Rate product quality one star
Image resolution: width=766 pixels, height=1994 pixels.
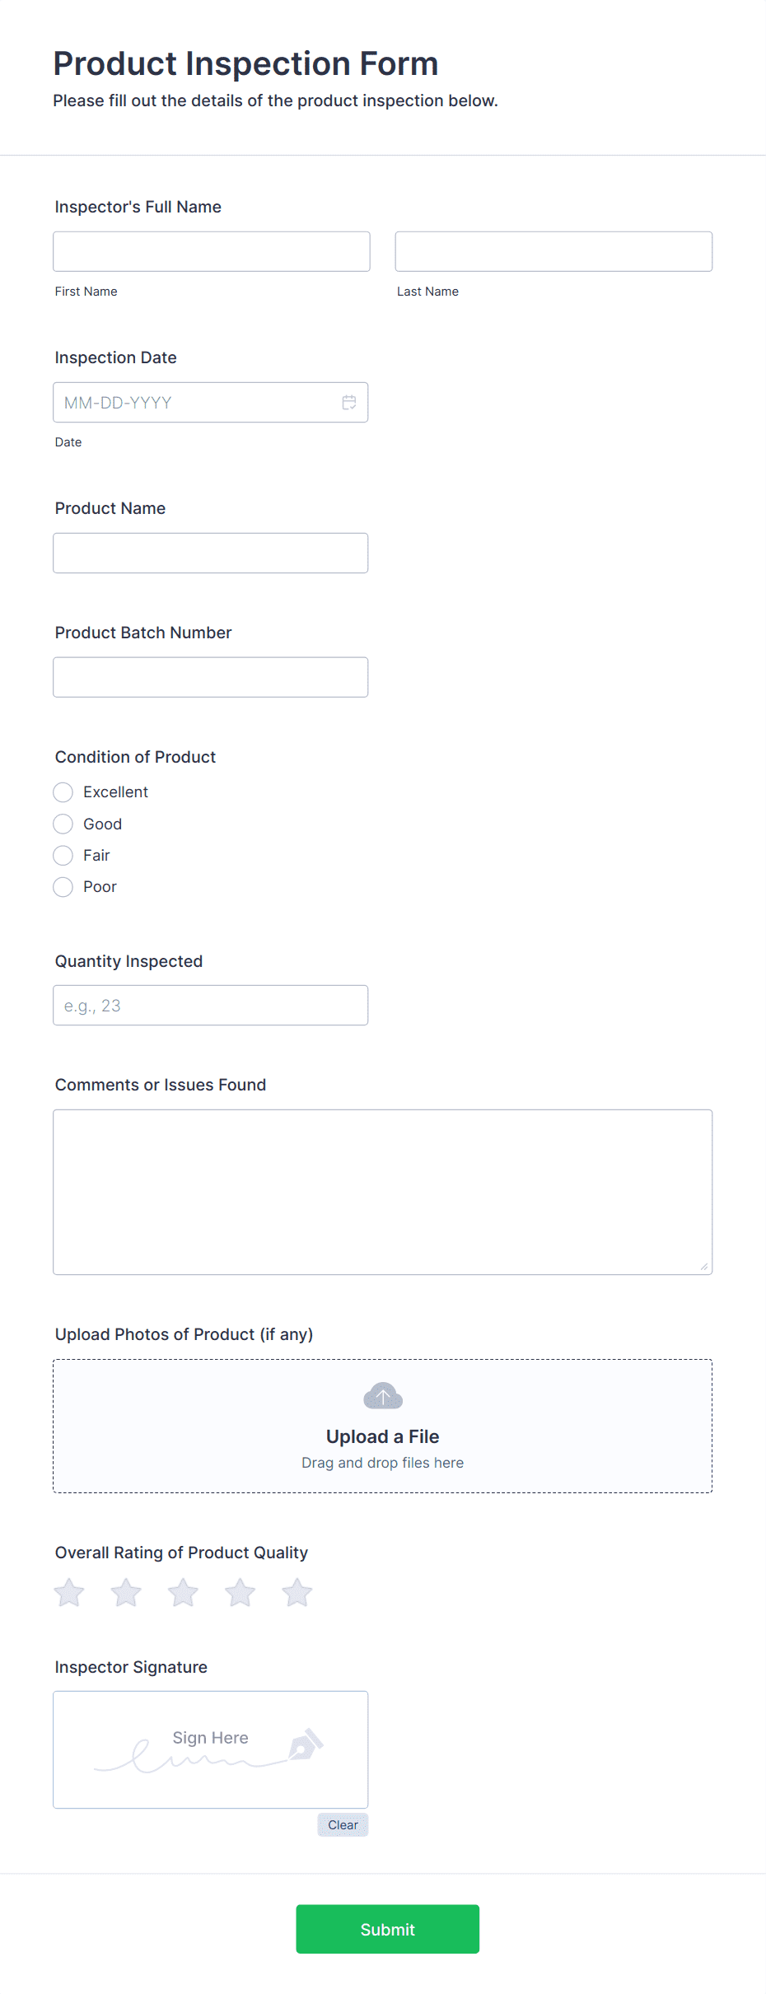click(69, 1593)
